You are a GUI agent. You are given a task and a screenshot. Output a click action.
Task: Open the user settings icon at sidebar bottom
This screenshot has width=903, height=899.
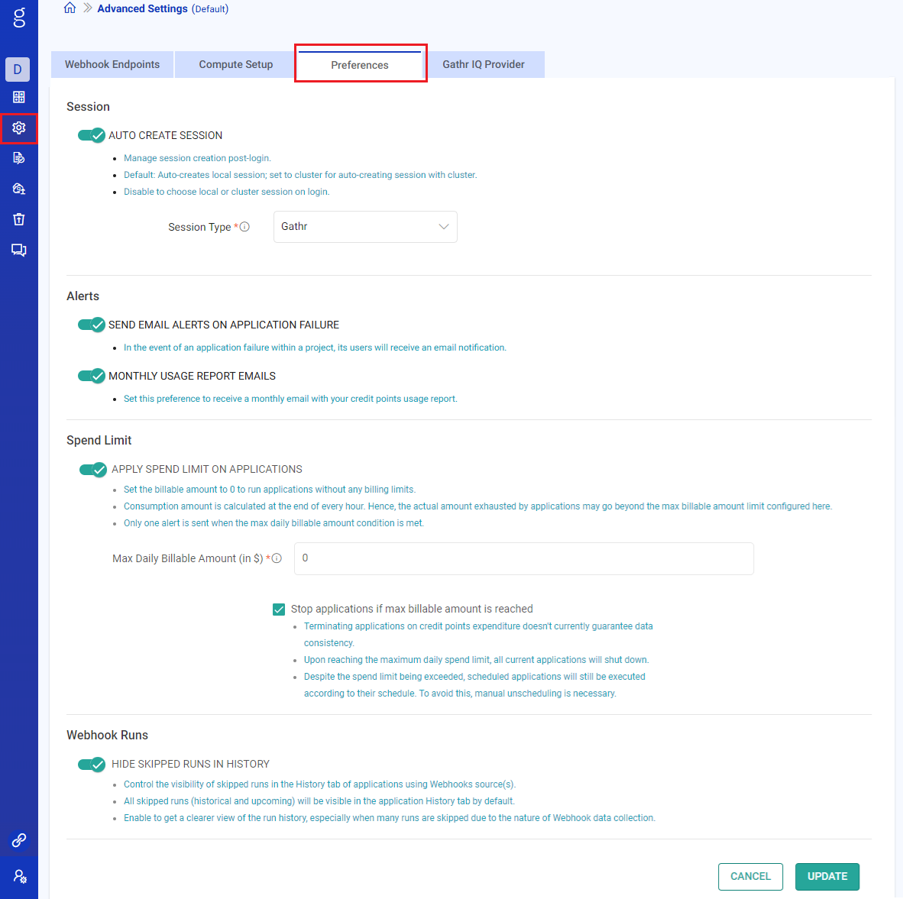click(x=20, y=876)
